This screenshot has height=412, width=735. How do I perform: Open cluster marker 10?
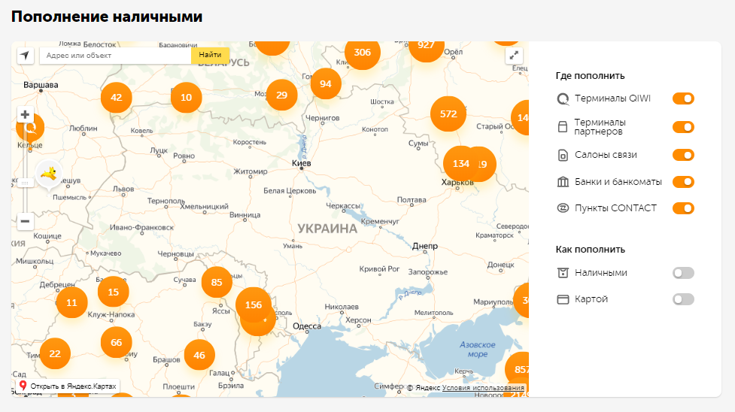[186, 98]
